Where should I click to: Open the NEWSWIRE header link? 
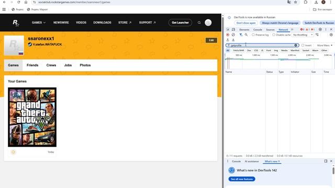[x=61, y=22]
